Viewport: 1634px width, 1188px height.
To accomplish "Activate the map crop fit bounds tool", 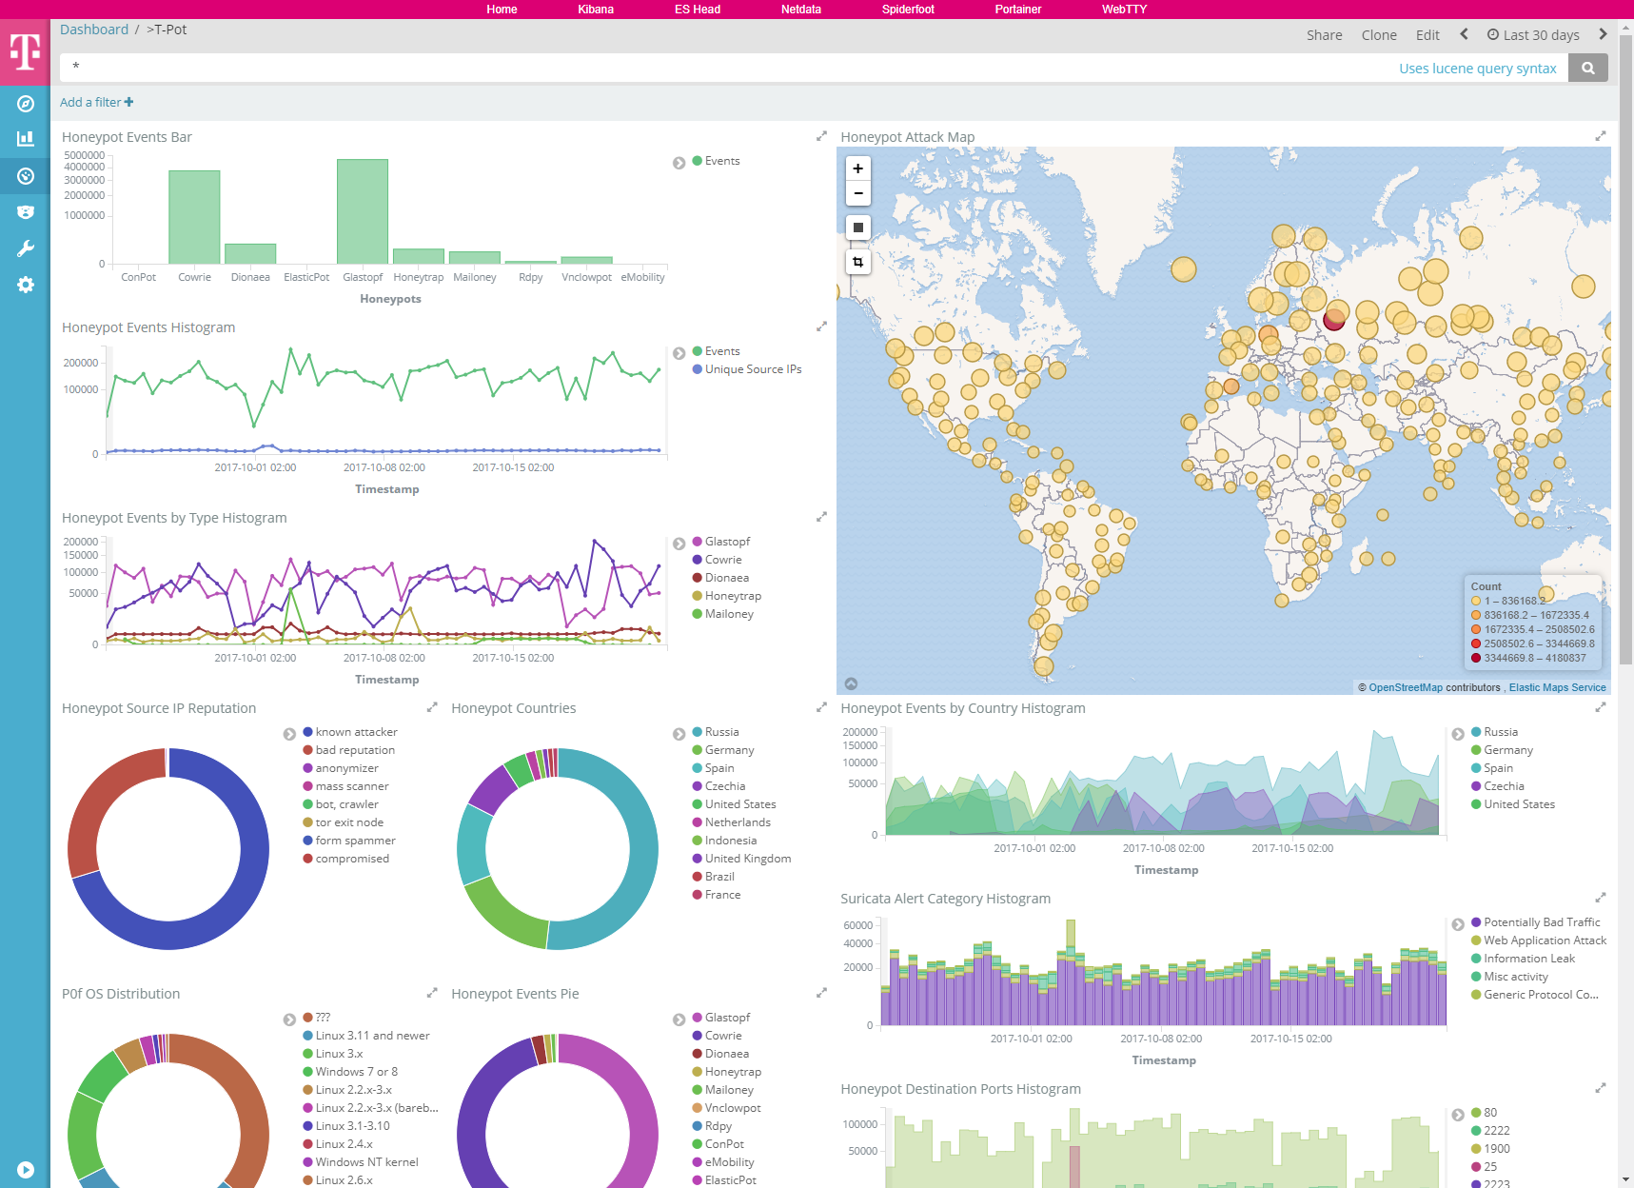I will [x=857, y=262].
